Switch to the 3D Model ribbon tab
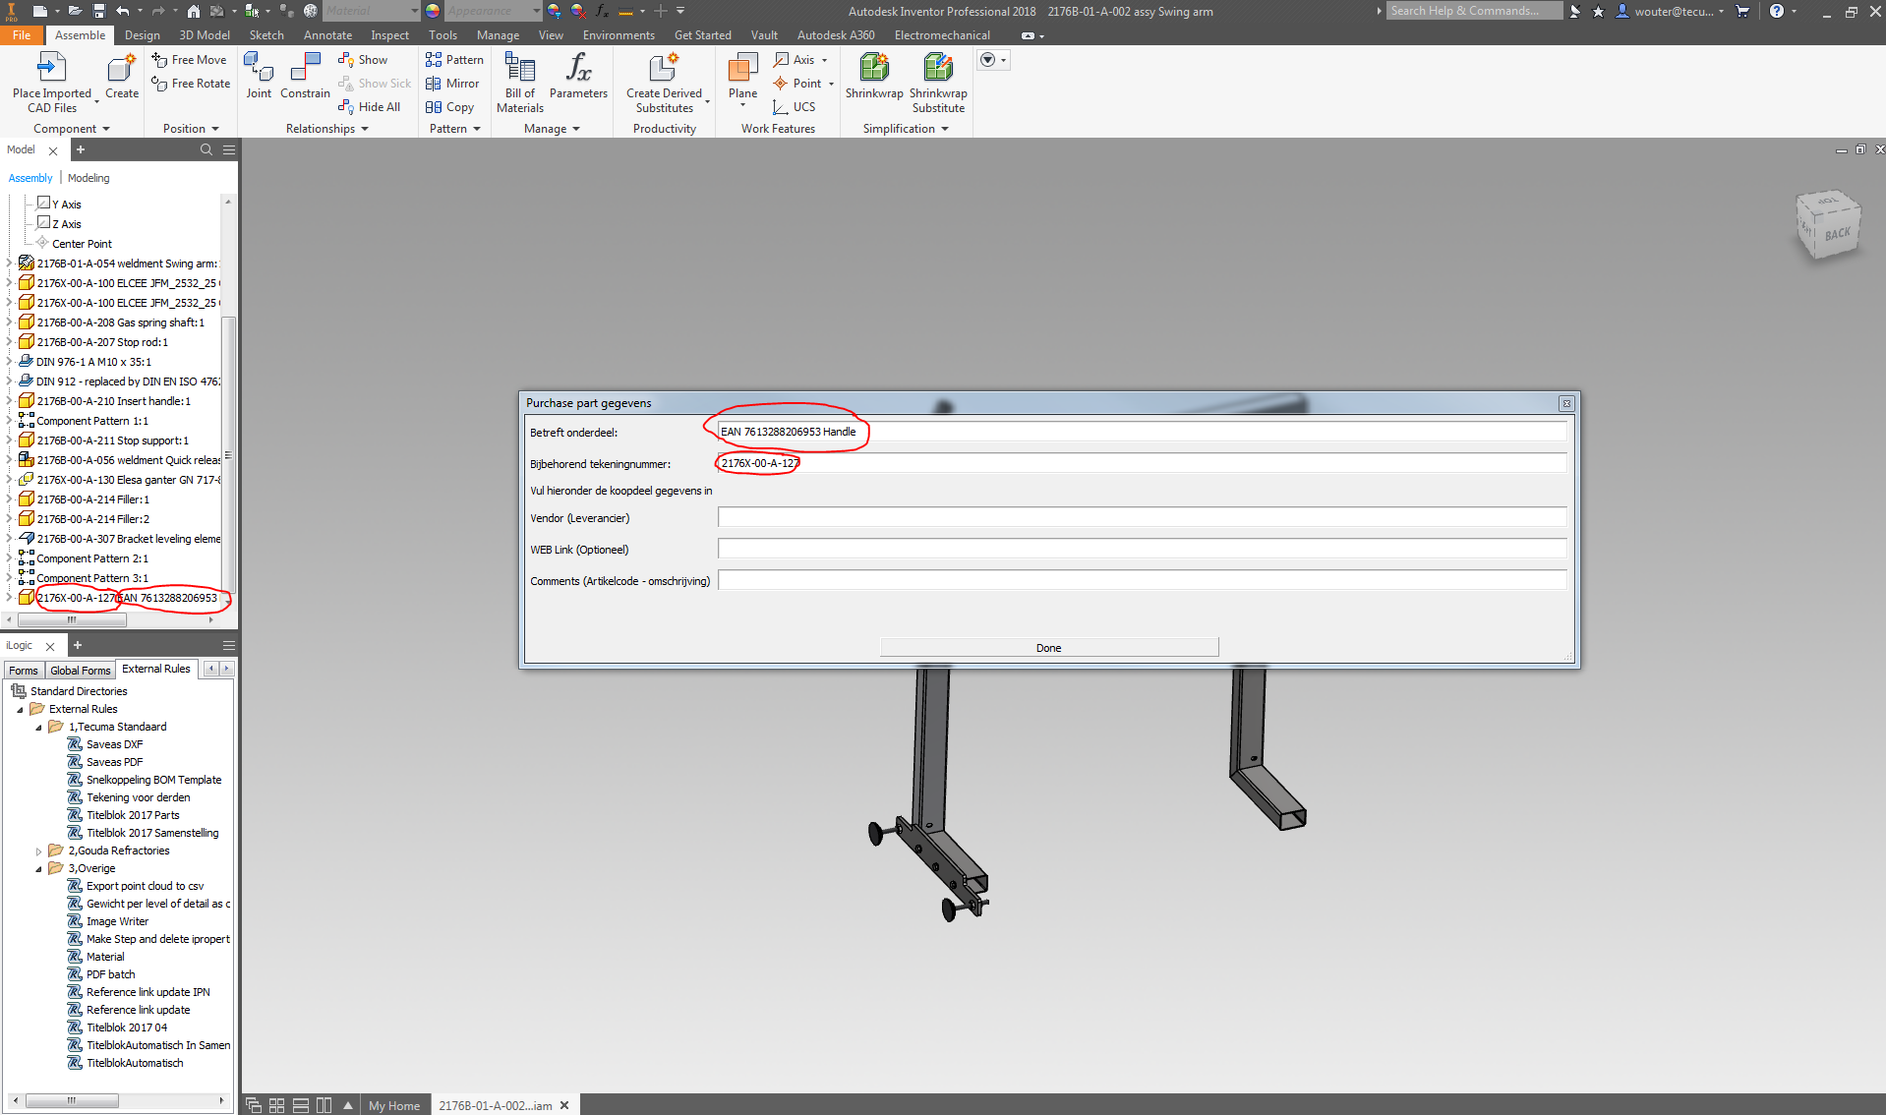The image size is (1886, 1115). click(205, 34)
